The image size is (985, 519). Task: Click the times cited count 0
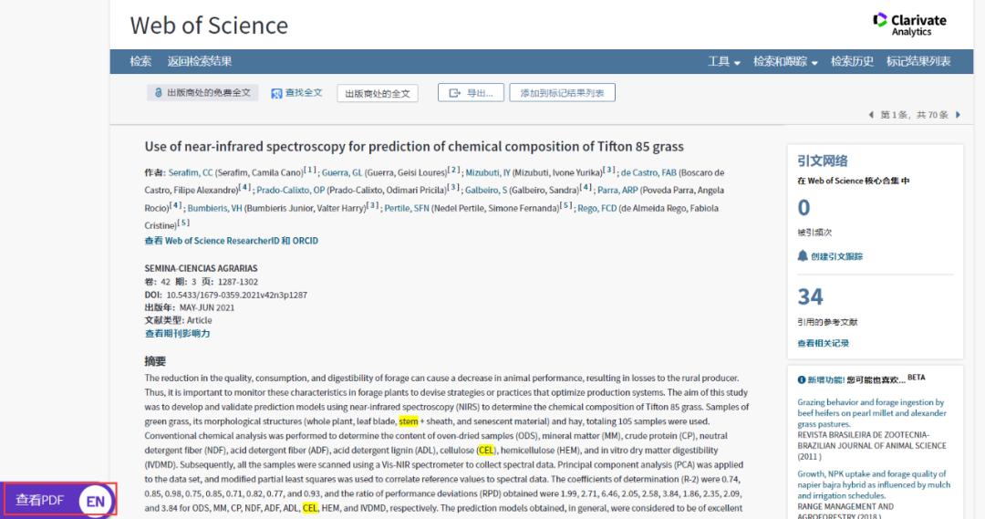(x=804, y=208)
